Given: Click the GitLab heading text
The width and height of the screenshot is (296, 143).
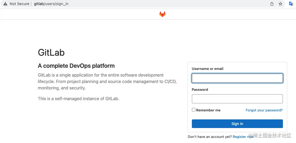Looking at the screenshot, I should (x=51, y=52).
